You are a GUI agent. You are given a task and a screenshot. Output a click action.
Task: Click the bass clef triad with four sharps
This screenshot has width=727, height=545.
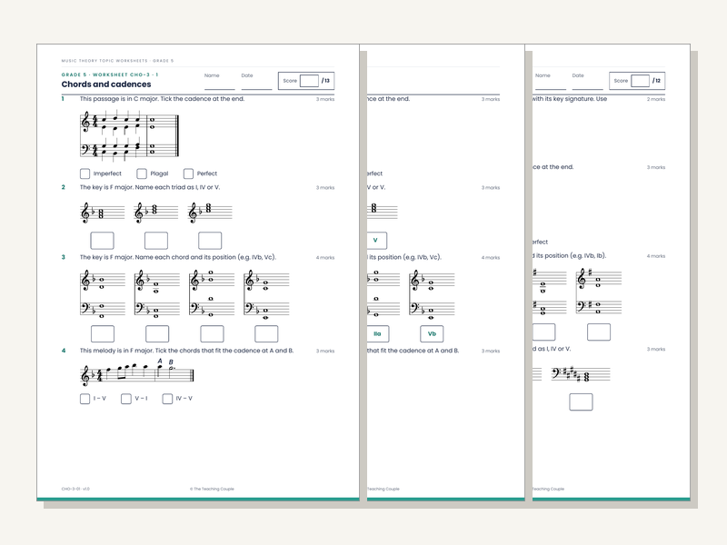point(581,374)
